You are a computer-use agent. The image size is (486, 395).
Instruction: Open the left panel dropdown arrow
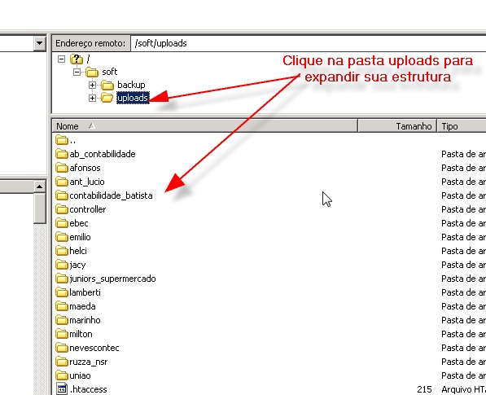tap(39, 43)
